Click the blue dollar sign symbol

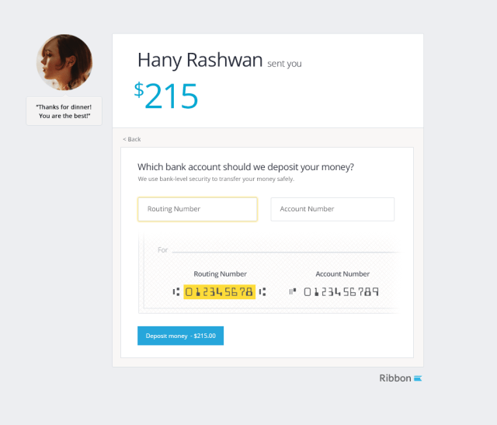click(x=139, y=89)
